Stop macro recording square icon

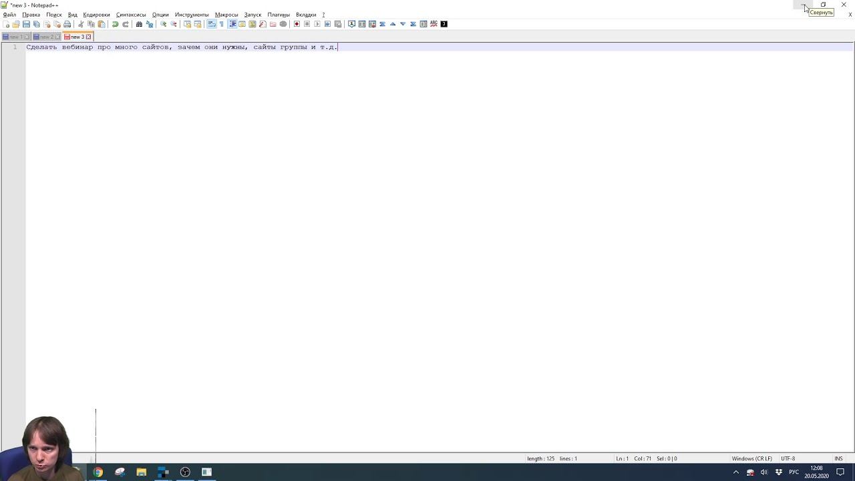pyautogui.click(x=307, y=24)
